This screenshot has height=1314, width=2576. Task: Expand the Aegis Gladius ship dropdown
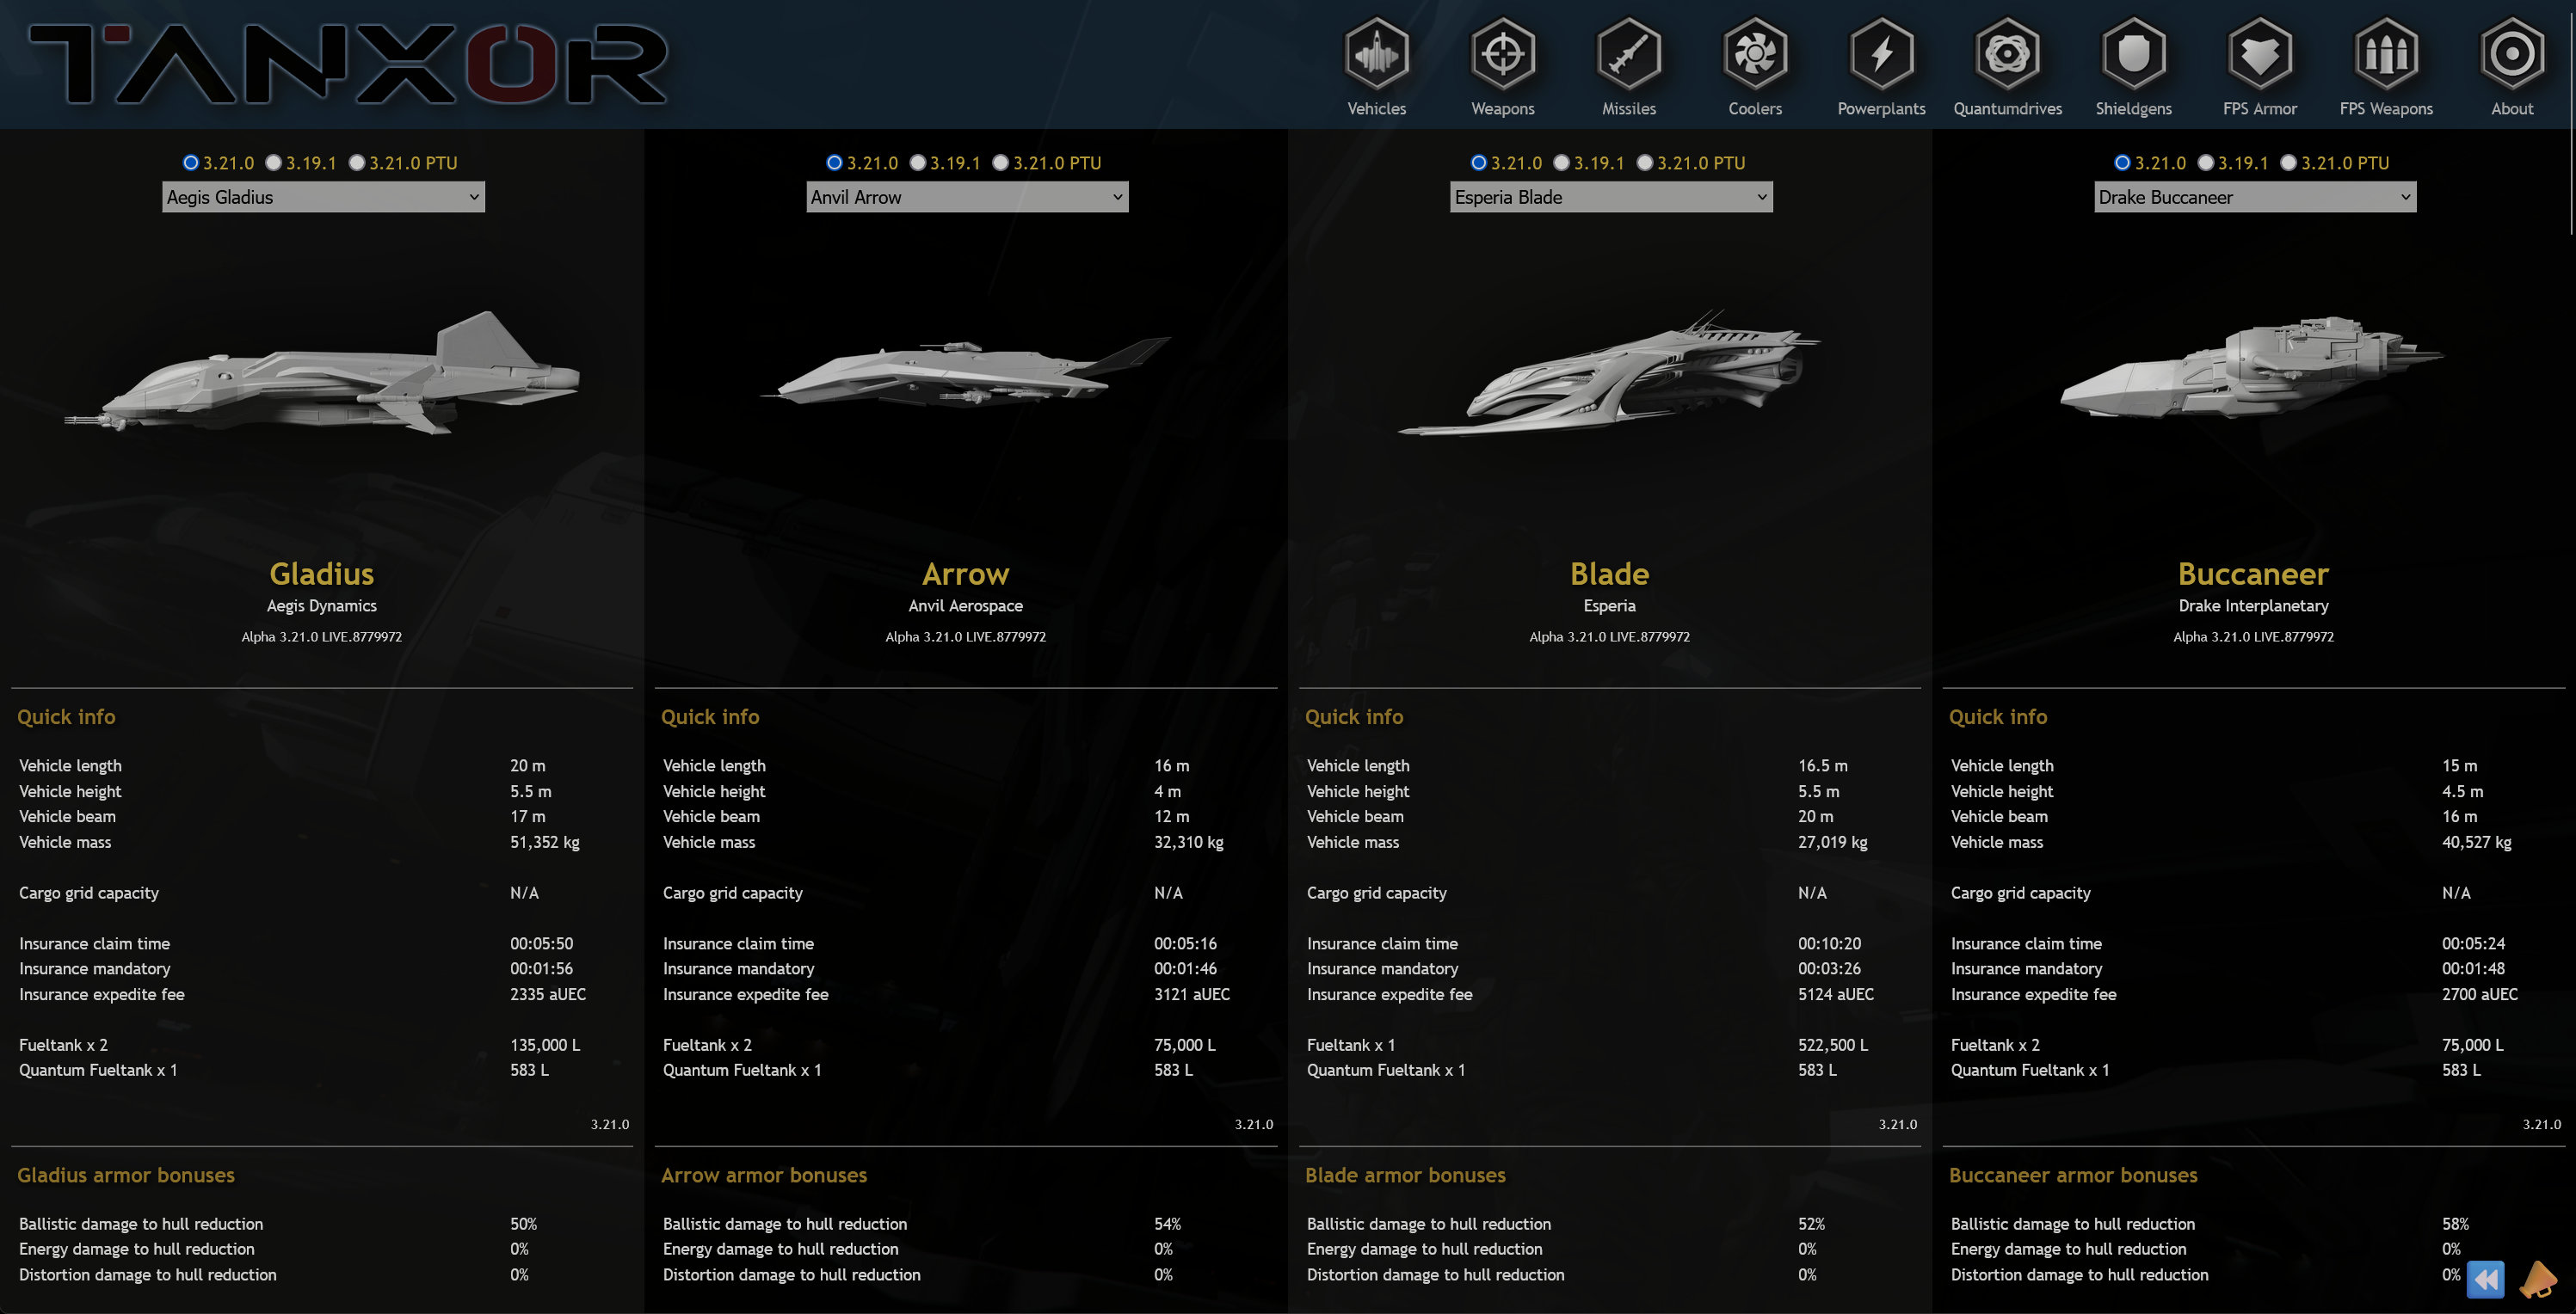(x=323, y=197)
